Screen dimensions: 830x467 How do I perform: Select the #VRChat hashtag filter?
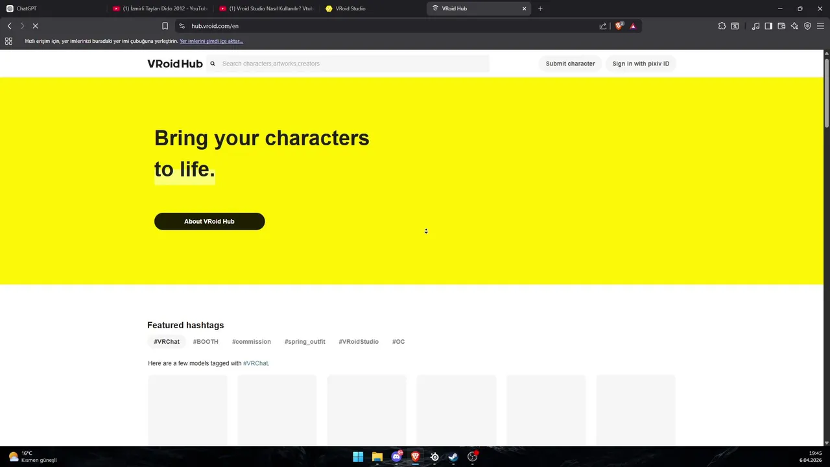click(x=167, y=342)
